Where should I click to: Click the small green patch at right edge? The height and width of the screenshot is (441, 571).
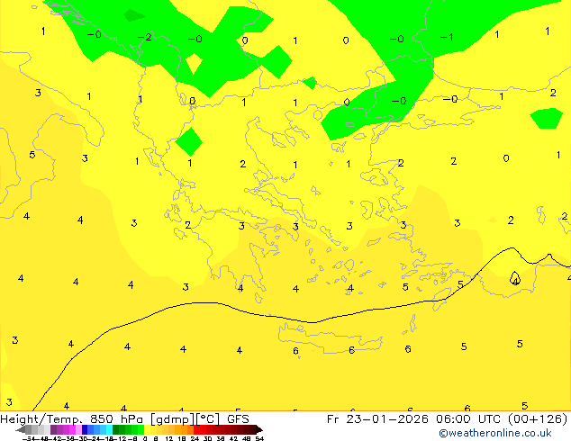[547, 118]
